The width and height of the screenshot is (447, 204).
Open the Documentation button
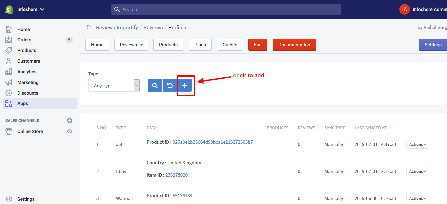click(x=294, y=45)
